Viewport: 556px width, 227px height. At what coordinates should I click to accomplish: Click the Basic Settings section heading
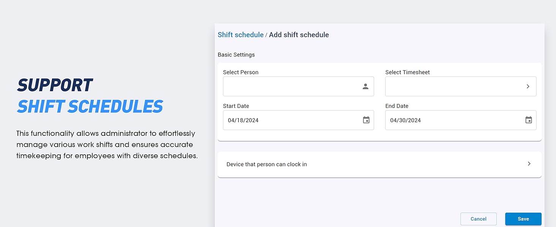tap(236, 55)
